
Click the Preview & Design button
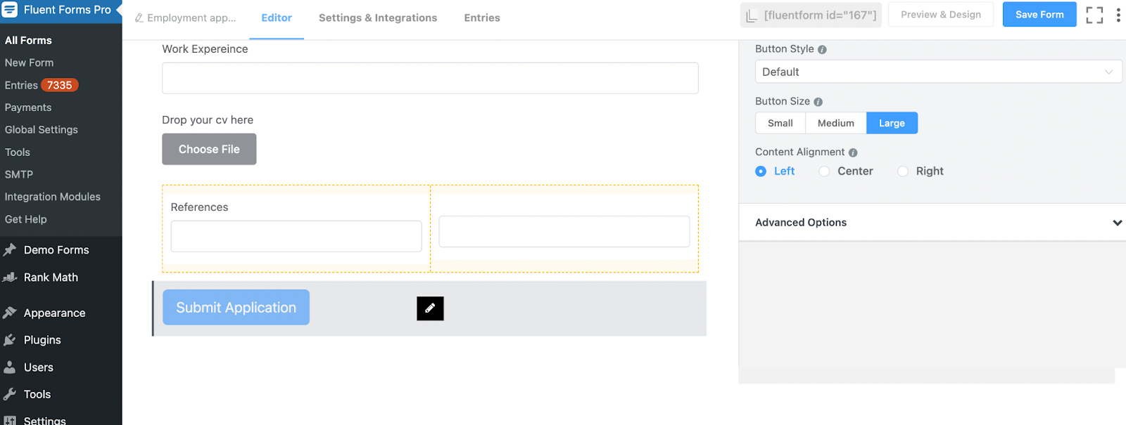pos(940,15)
